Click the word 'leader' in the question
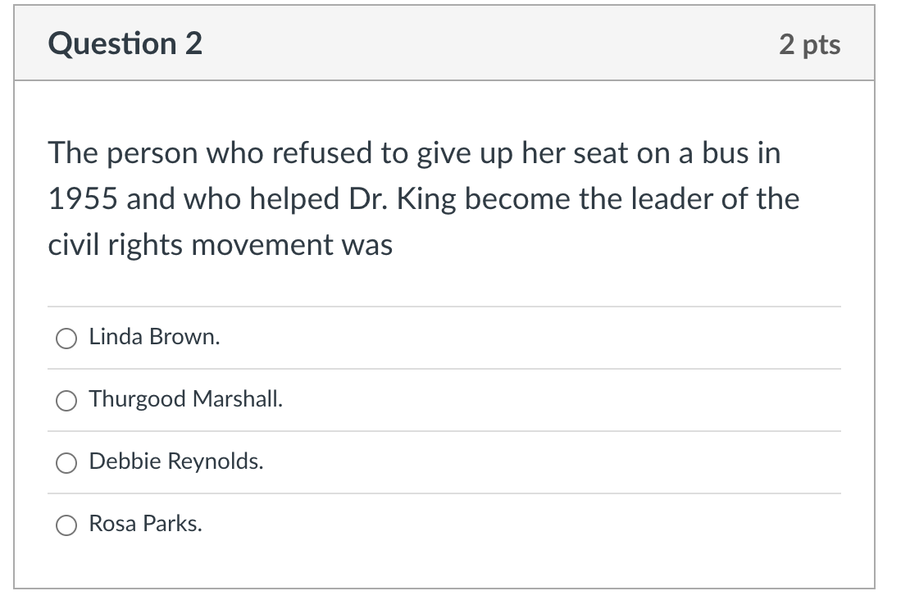Screen dimensions: 910x600 click(672, 199)
